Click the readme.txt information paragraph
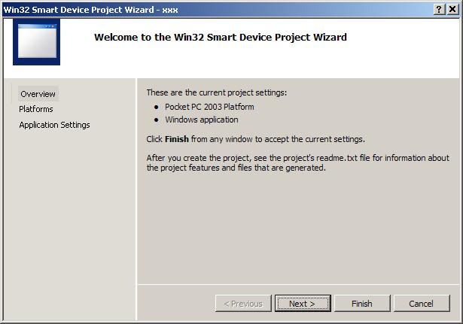Screen dimensions: 463x324 (297, 162)
